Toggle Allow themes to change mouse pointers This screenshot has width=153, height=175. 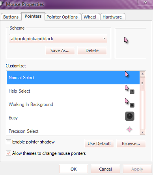coord(8,153)
